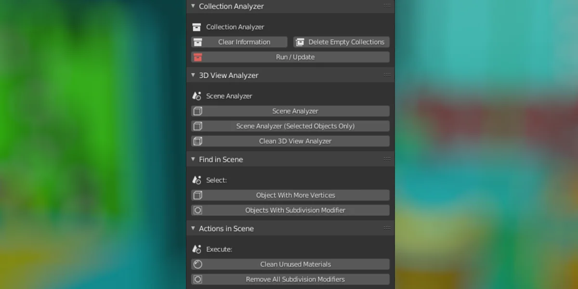Click the cube icon on Object With More Vertices
The width and height of the screenshot is (578, 289).
(198, 195)
